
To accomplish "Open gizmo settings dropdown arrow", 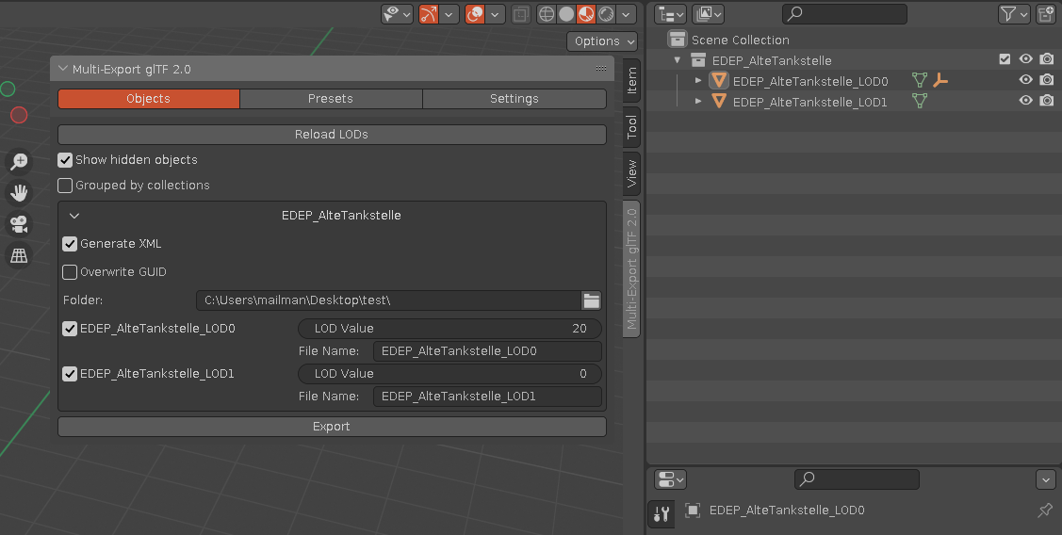I will pos(449,13).
